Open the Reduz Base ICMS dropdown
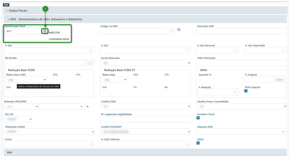The height and width of the screenshot is (156, 289). [x=26, y=80]
